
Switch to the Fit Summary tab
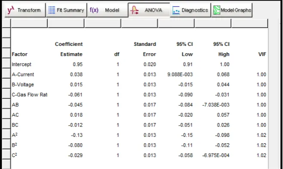pyautogui.click(x=67, y=10)
